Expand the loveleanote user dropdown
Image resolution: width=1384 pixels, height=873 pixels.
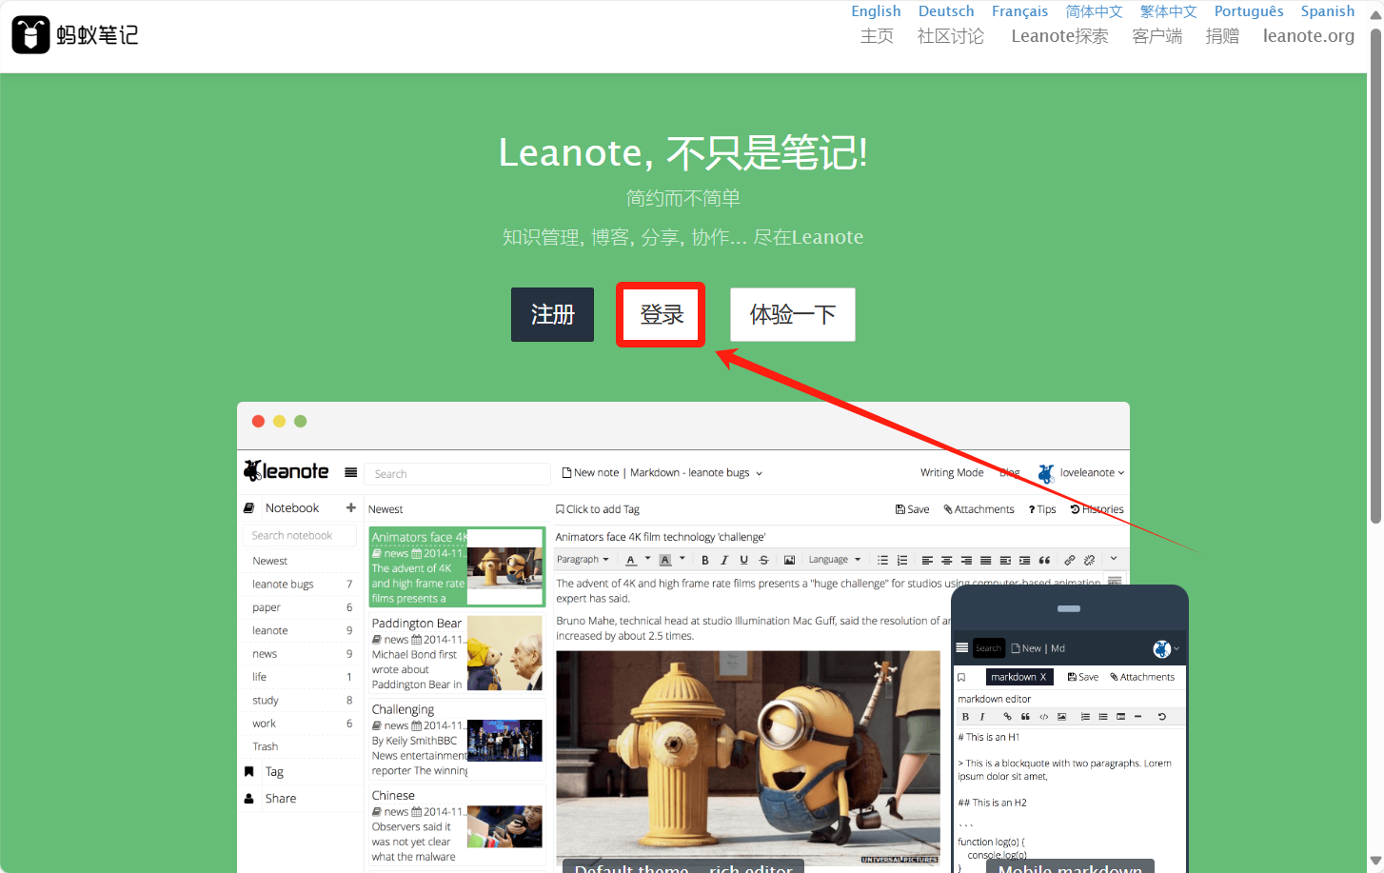[x=1091, y=472]
